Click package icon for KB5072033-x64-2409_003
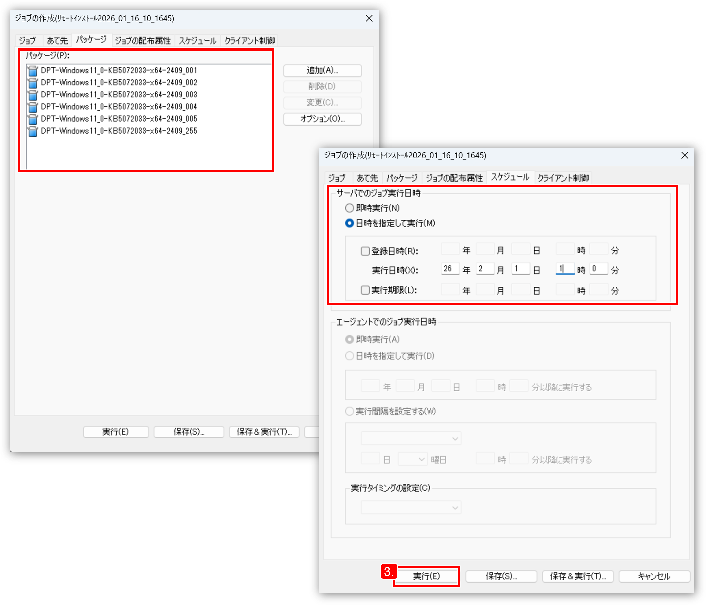Image resolution: width=706 pixels, height=605 pixels. (33, 95)
